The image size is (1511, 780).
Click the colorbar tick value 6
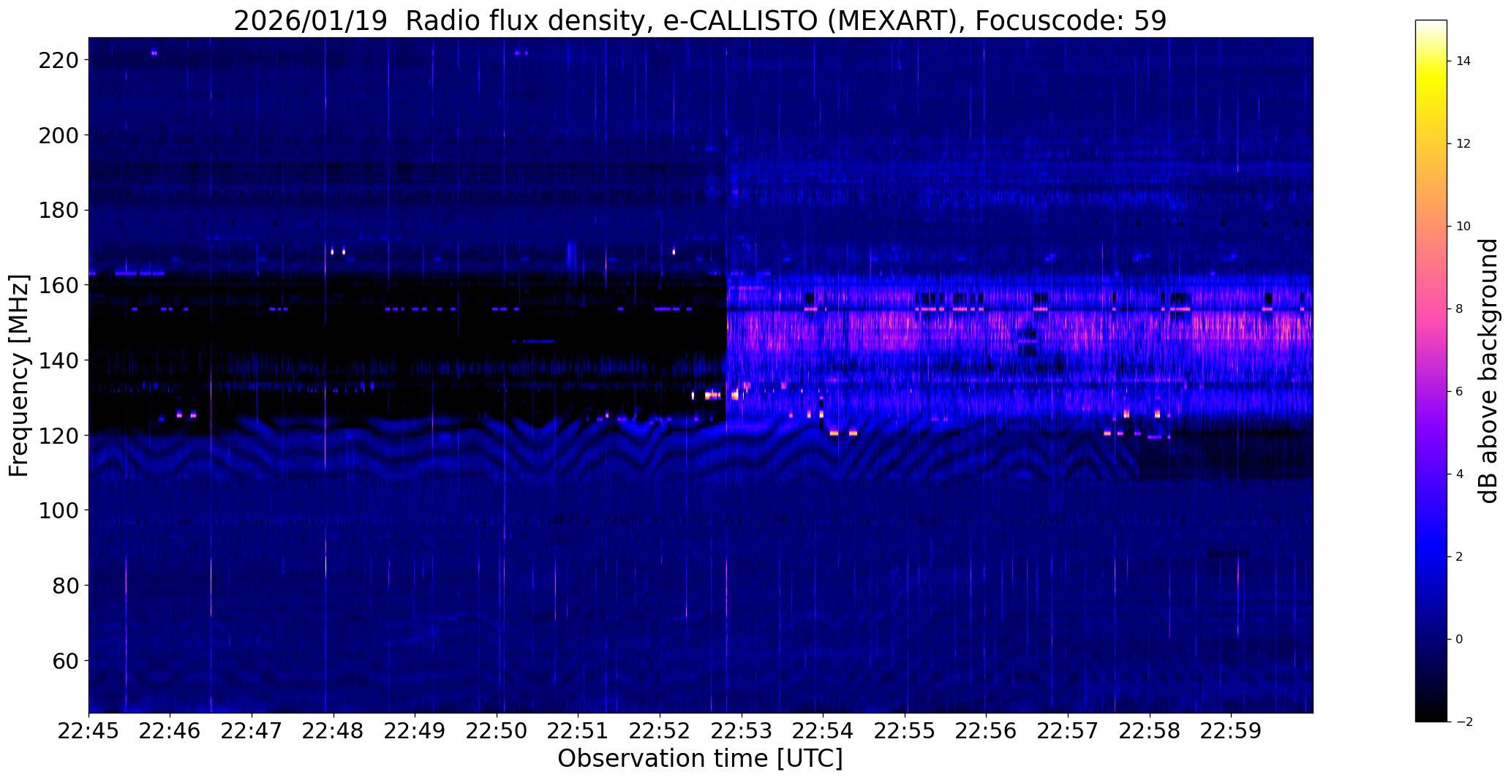click(x=1460, y=392)
